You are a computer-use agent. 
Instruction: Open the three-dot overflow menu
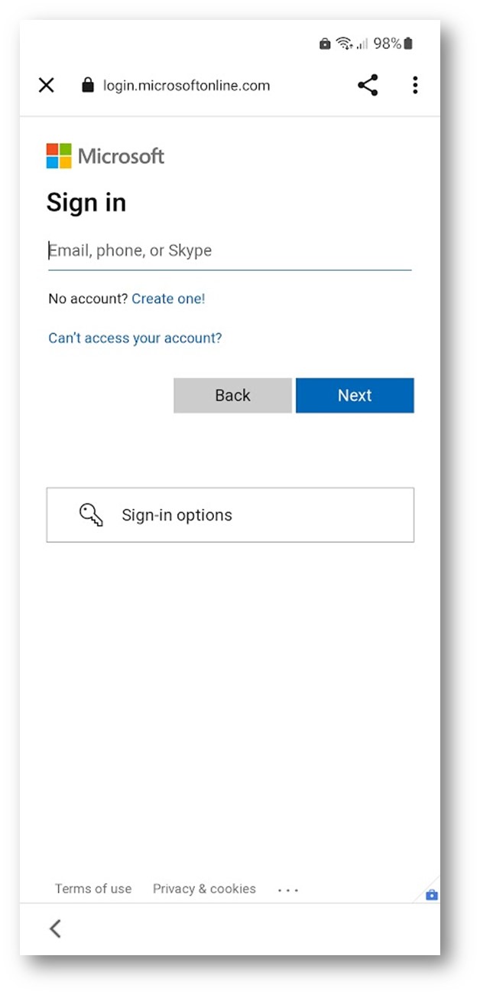(415, 85)
